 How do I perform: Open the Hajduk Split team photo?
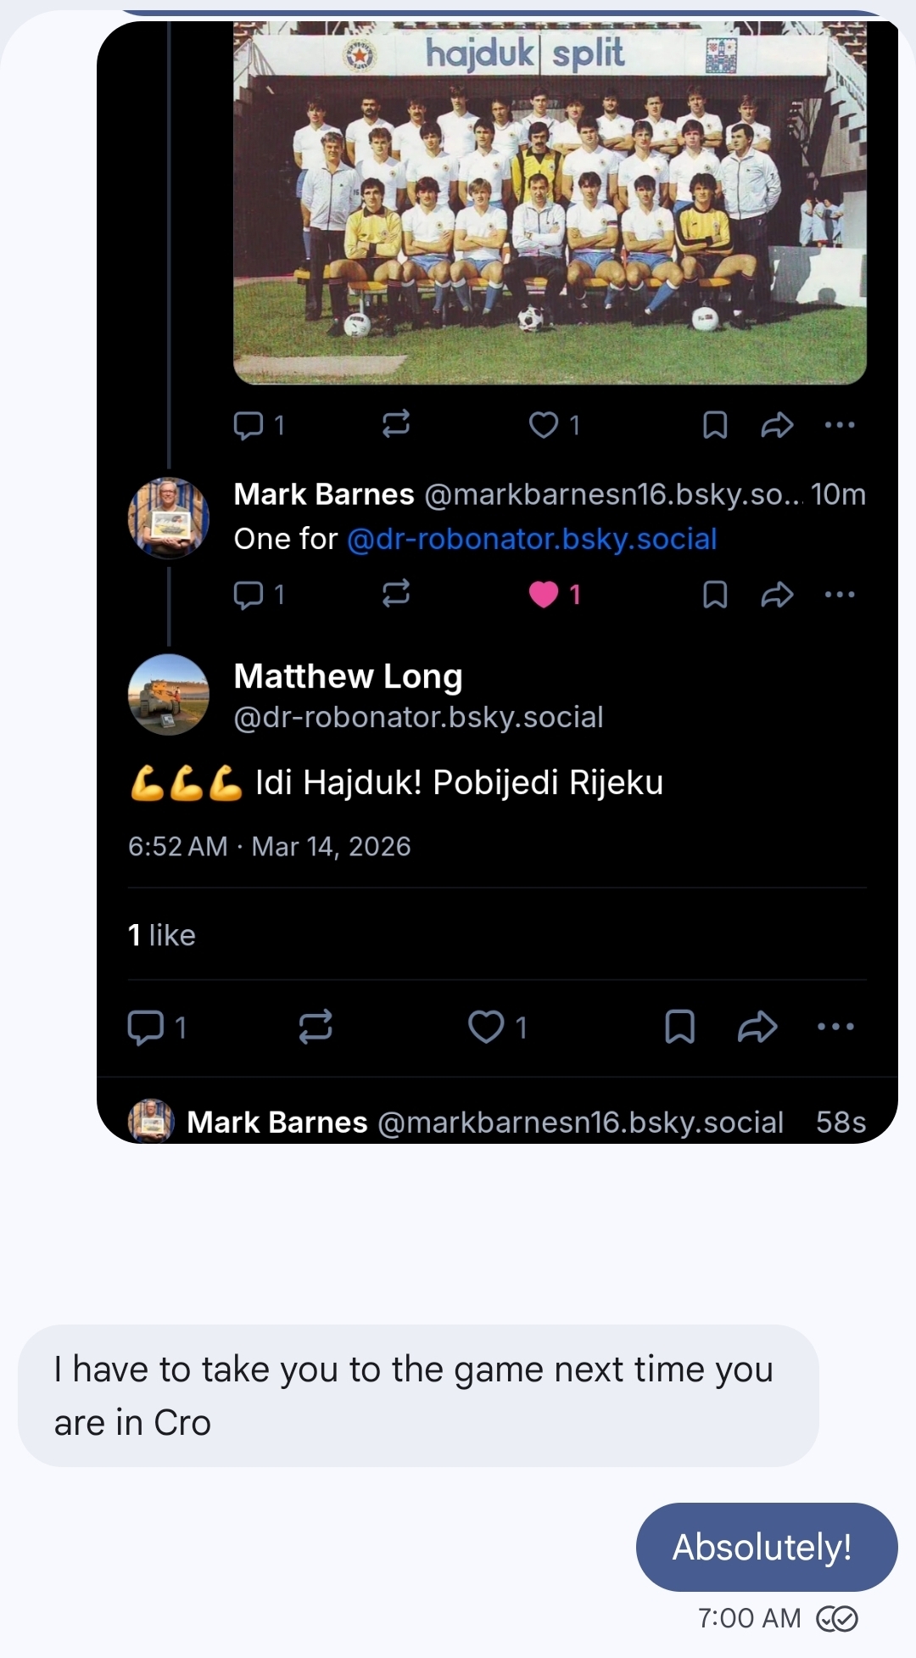550,204
